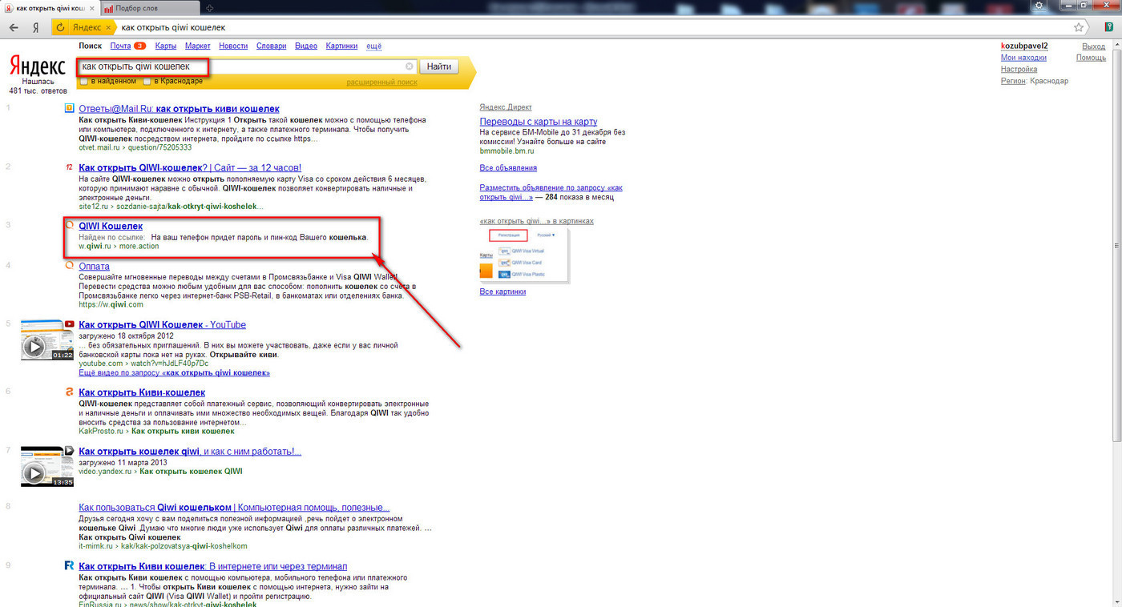Bookmark the page with the star icon
The height and width of the screenshot is (607, 1122).
[1079, 27]
